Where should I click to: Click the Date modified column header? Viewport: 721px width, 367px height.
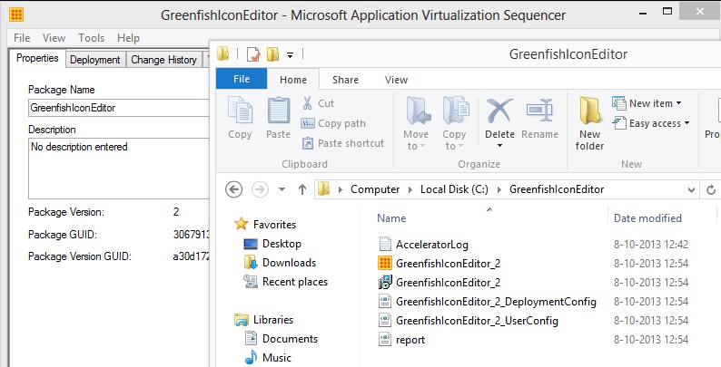point(647,218)
